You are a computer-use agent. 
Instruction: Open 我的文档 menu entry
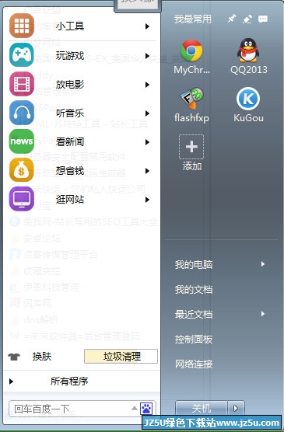coord(194,289)
